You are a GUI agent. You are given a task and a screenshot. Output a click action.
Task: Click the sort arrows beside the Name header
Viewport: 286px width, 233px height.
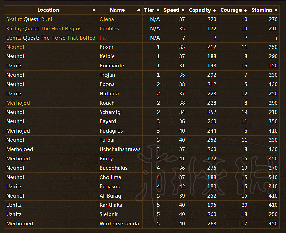[139, 10]
